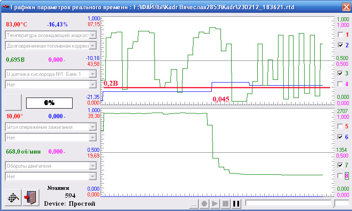Click the playback position slider track
Viewport: 352px width, 211px height.
click(288, 203)
